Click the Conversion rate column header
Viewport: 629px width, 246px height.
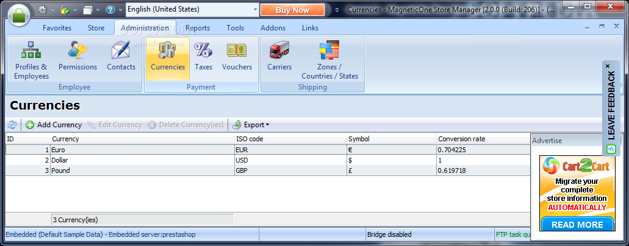[483, 139]
